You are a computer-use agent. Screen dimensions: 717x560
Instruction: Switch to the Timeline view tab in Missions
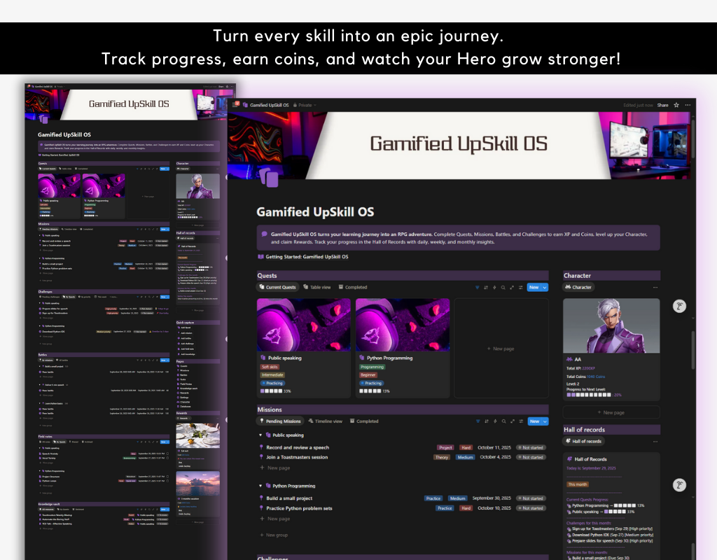click(x=325, y=421)
